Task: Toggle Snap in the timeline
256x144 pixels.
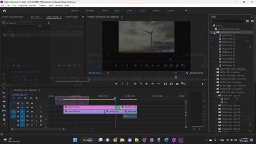Action: point(20,98)
